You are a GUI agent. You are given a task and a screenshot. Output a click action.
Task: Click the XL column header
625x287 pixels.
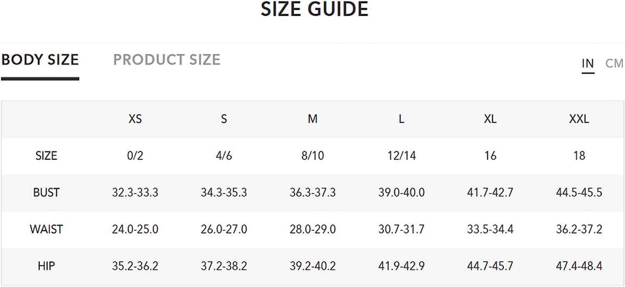(490, 119)
